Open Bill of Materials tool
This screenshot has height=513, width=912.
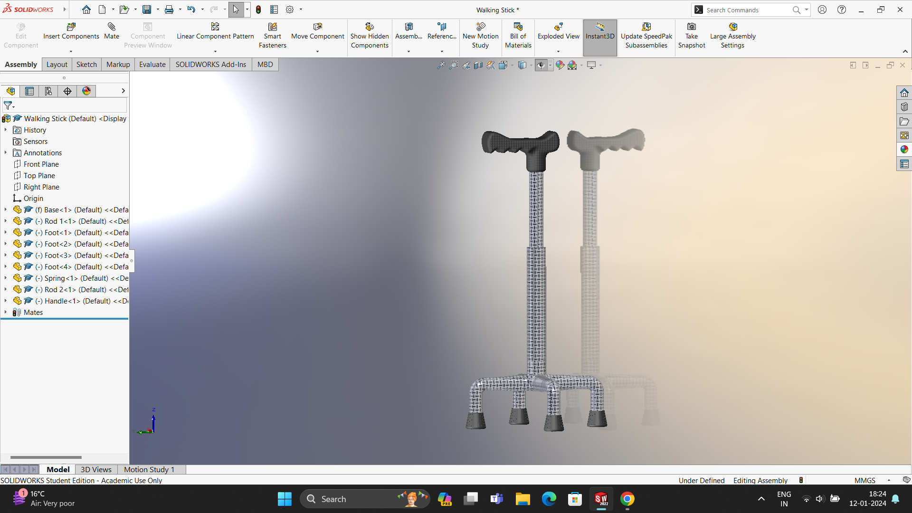click(518, 36)
